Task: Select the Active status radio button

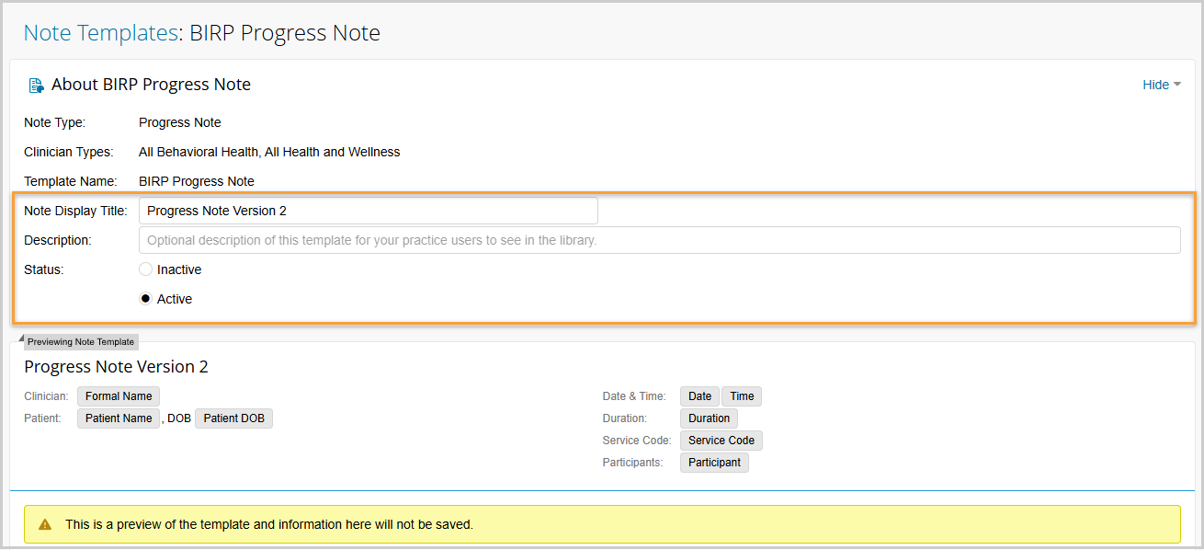Action: [x=145, y=299]
